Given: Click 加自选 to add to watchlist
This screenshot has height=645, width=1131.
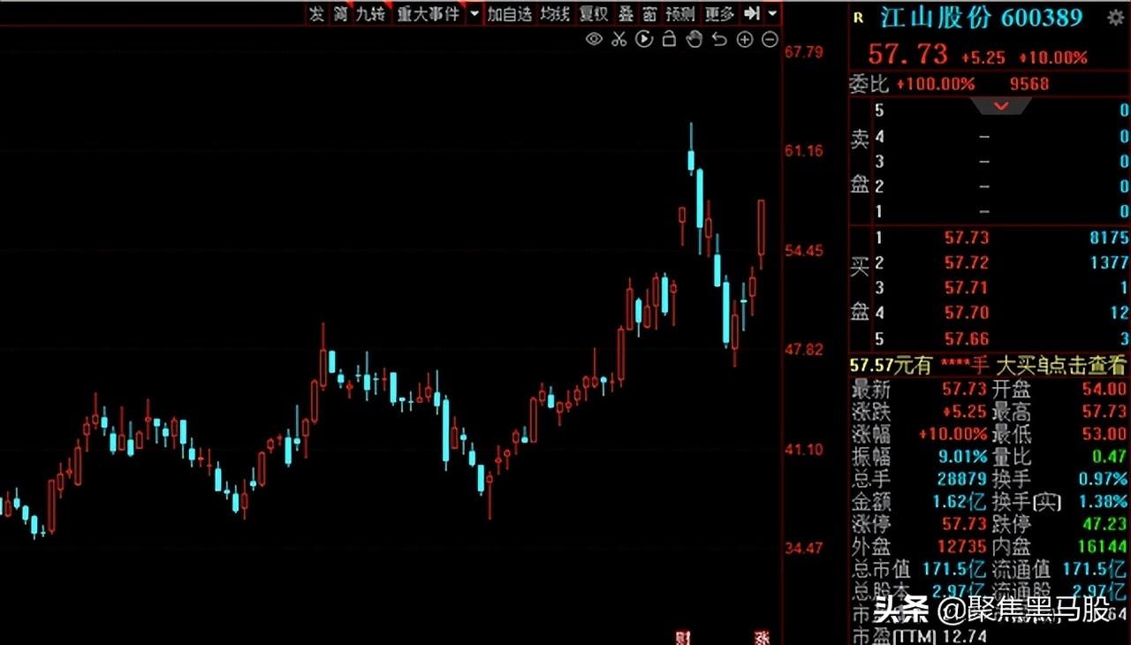Looking at the screenshot, I should 511,13.
